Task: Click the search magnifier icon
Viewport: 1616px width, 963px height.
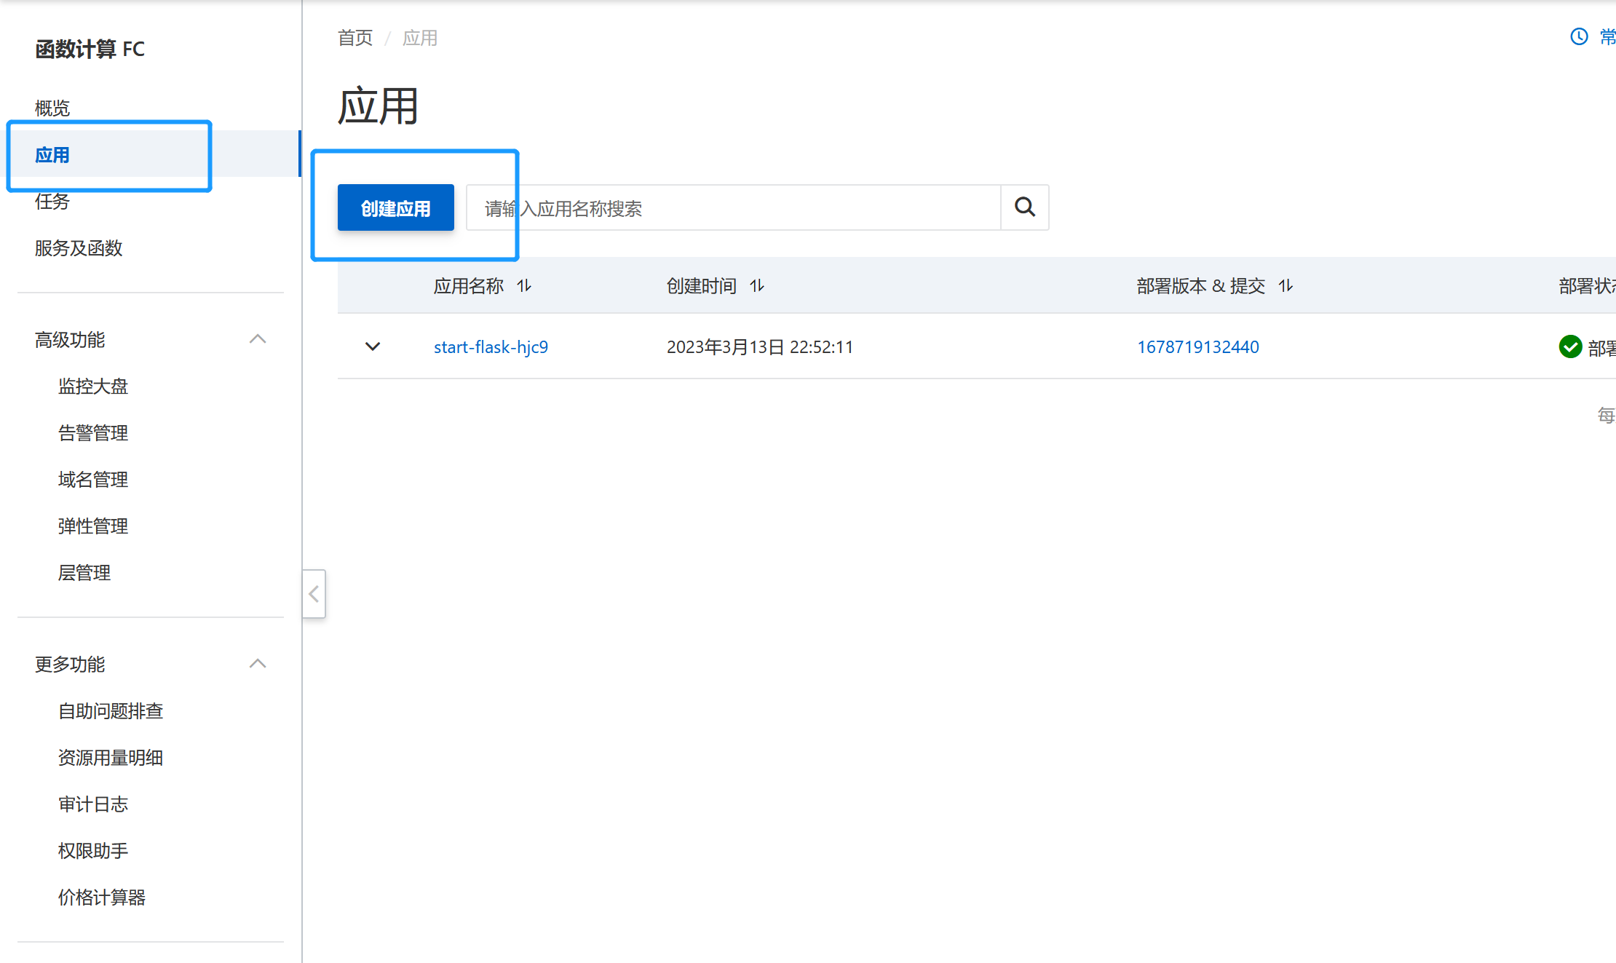Action: pyautogui.click(x=1024, y=207)
